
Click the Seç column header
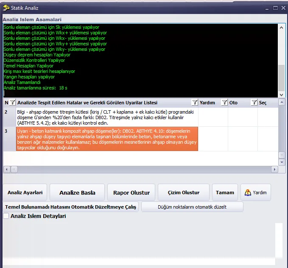click(x=263, y=103)
